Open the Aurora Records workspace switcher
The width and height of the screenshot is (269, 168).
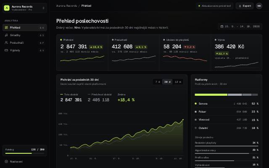tap(25, 8)
